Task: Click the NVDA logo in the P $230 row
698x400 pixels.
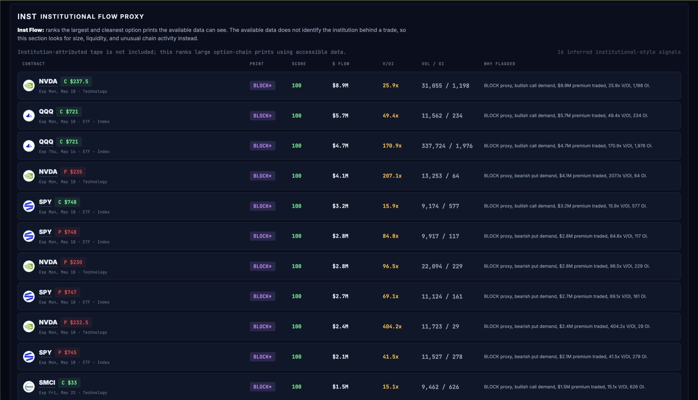Action: [29, 266]
